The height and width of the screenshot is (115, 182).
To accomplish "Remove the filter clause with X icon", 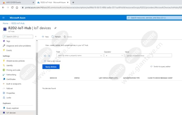I will pos(49,56).
